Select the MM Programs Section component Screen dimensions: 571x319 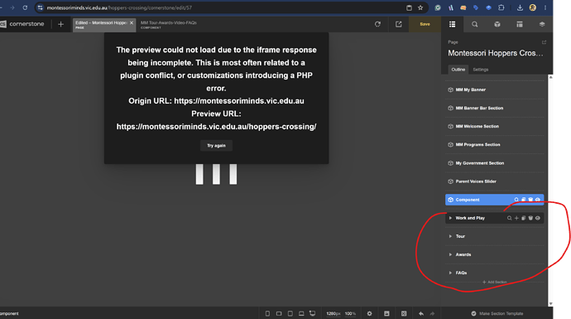click(x=495, y=145)
